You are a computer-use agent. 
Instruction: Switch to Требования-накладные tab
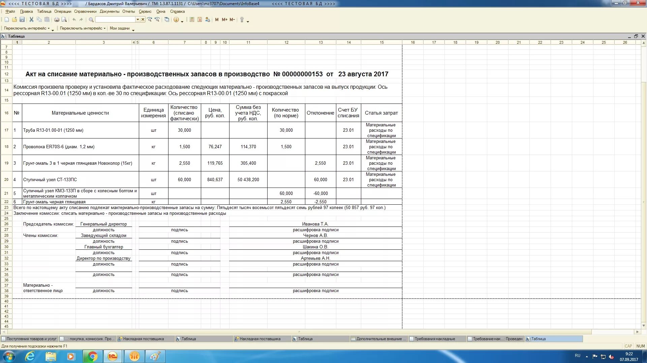pyautogui.click(x=437, y=339)
